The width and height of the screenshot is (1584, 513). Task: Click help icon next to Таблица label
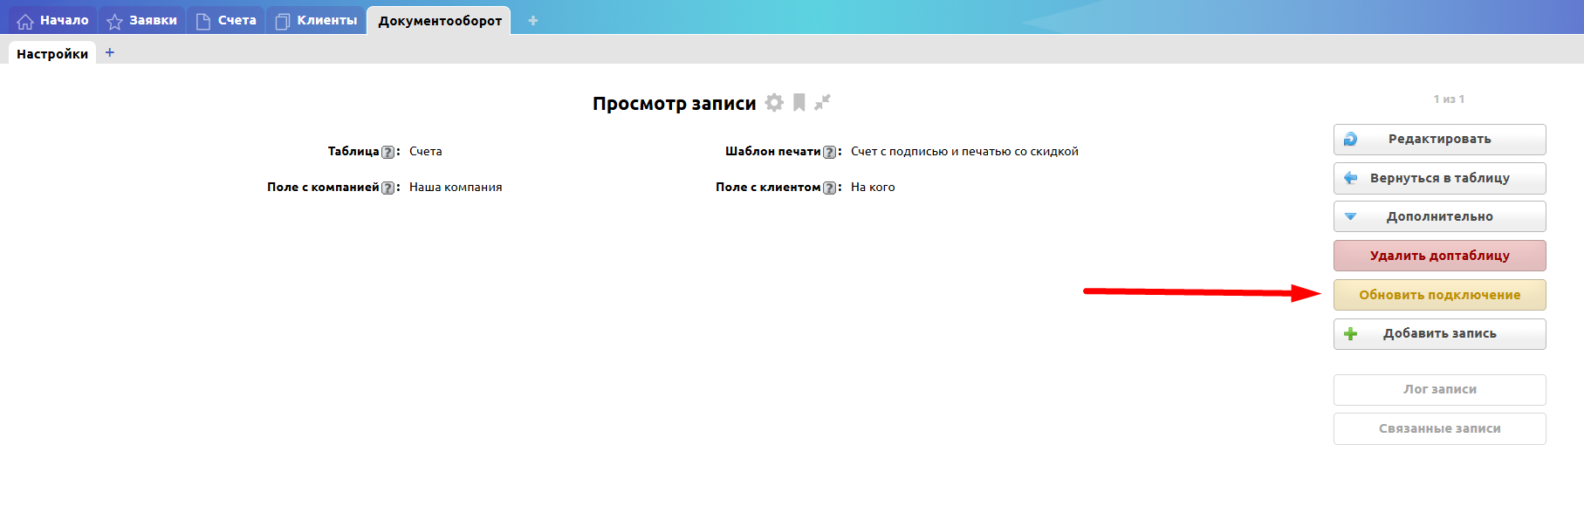[388, 152]
